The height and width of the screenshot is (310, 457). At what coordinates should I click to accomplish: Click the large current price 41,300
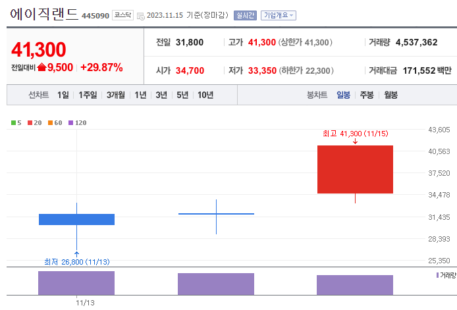click(39, 49)
